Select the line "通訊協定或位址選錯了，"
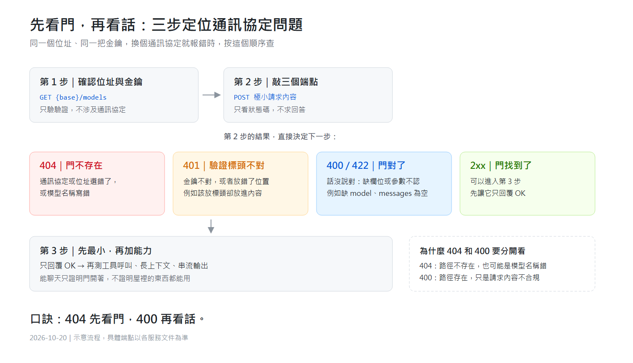This screenshot has height=363, width=633. 79,181
